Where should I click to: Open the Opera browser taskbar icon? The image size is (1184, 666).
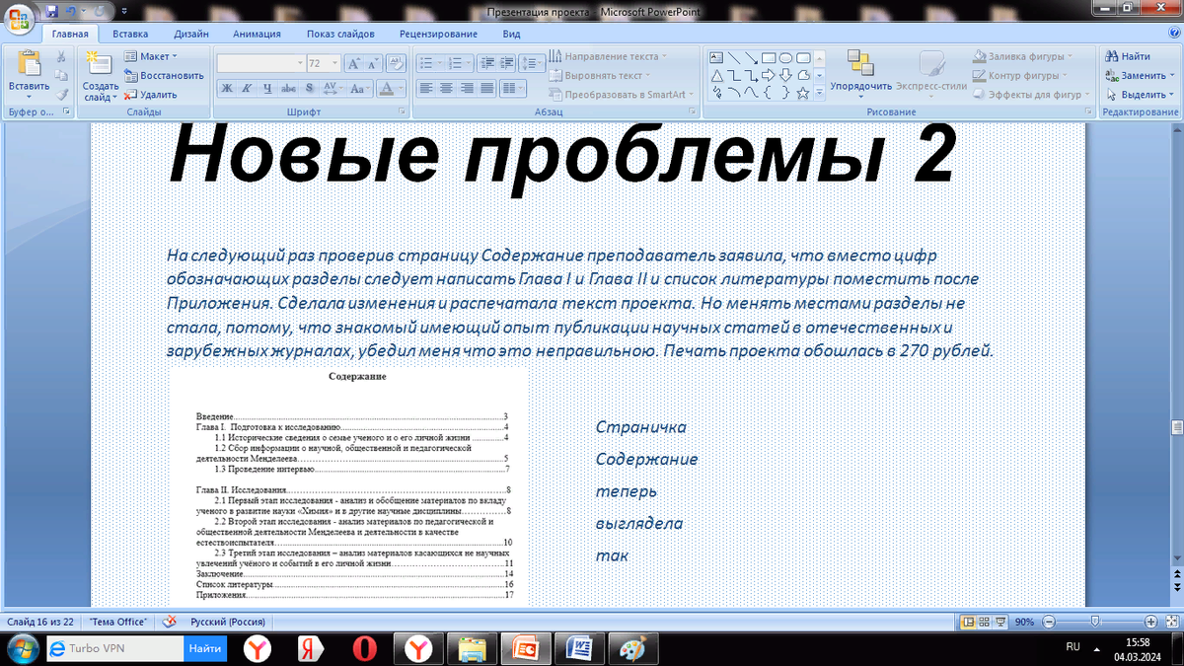coord(365,648)
